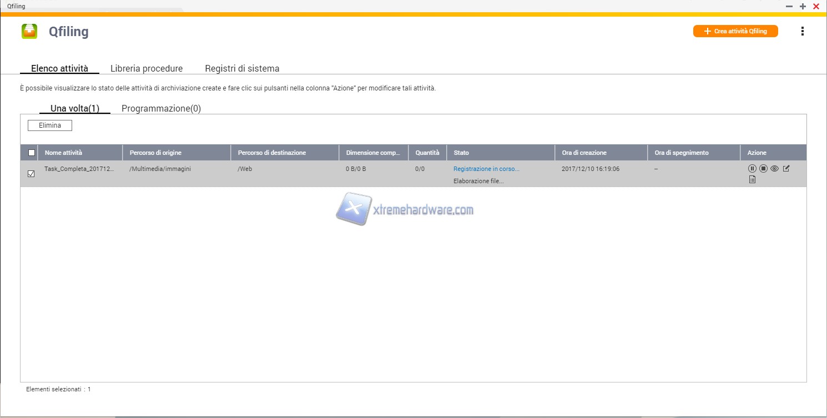Image resolution: width=827 pixels, height=418 pixels.
Task: Click the Registrazione in corso status link
Action: pyautogui.click(x=486, y=169)
